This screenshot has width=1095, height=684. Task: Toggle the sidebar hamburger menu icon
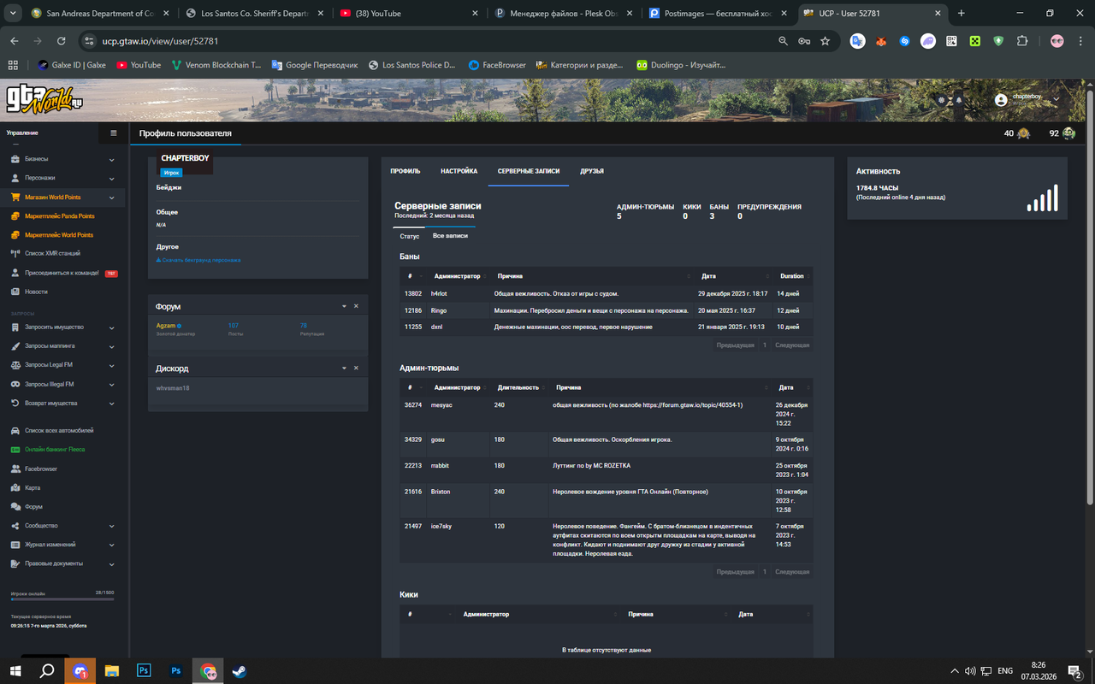click(113, 133)
